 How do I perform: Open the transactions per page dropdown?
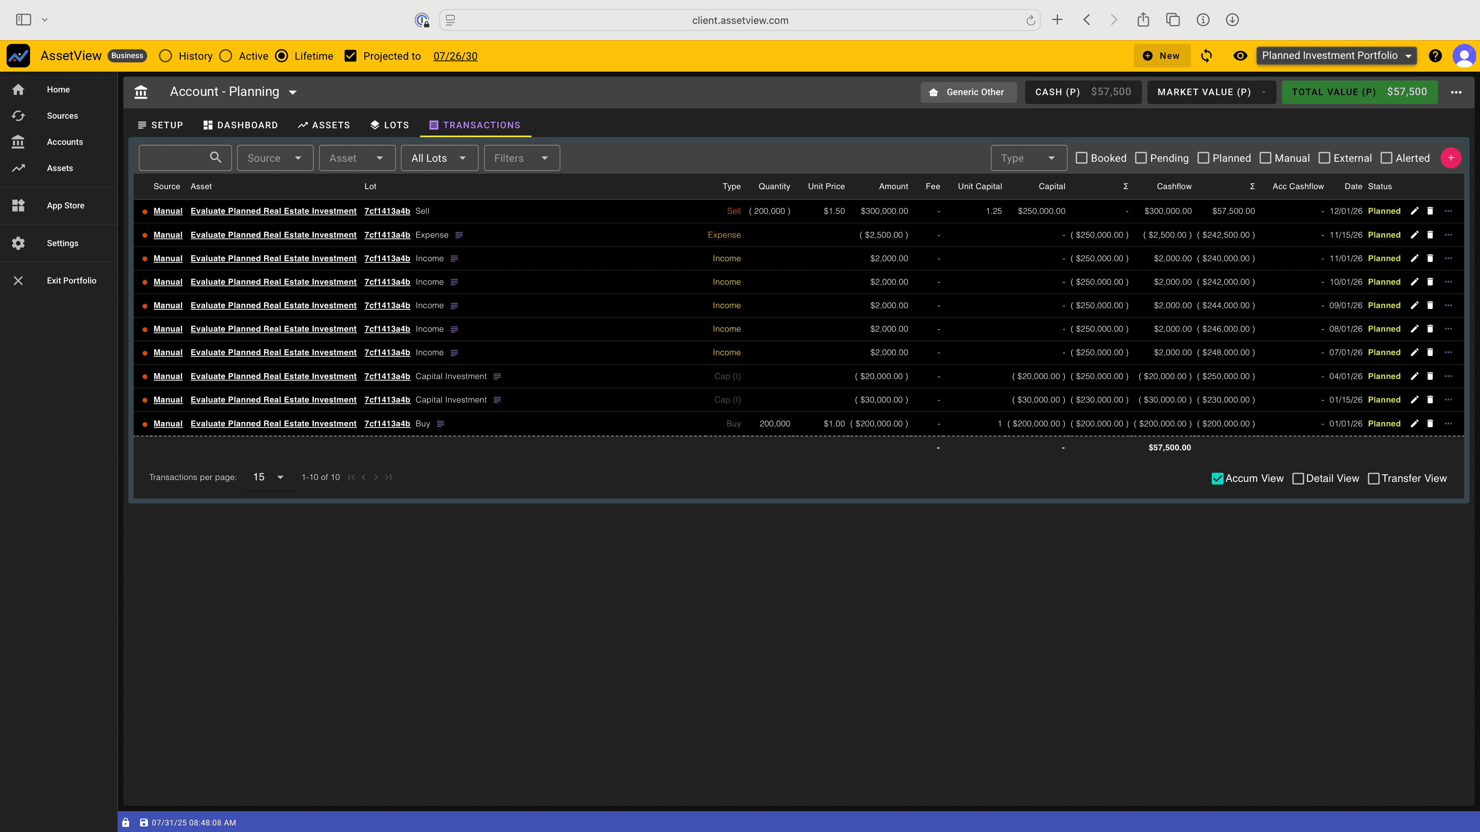tap(267, 476)
